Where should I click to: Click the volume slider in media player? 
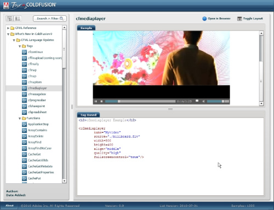(218, 101)
